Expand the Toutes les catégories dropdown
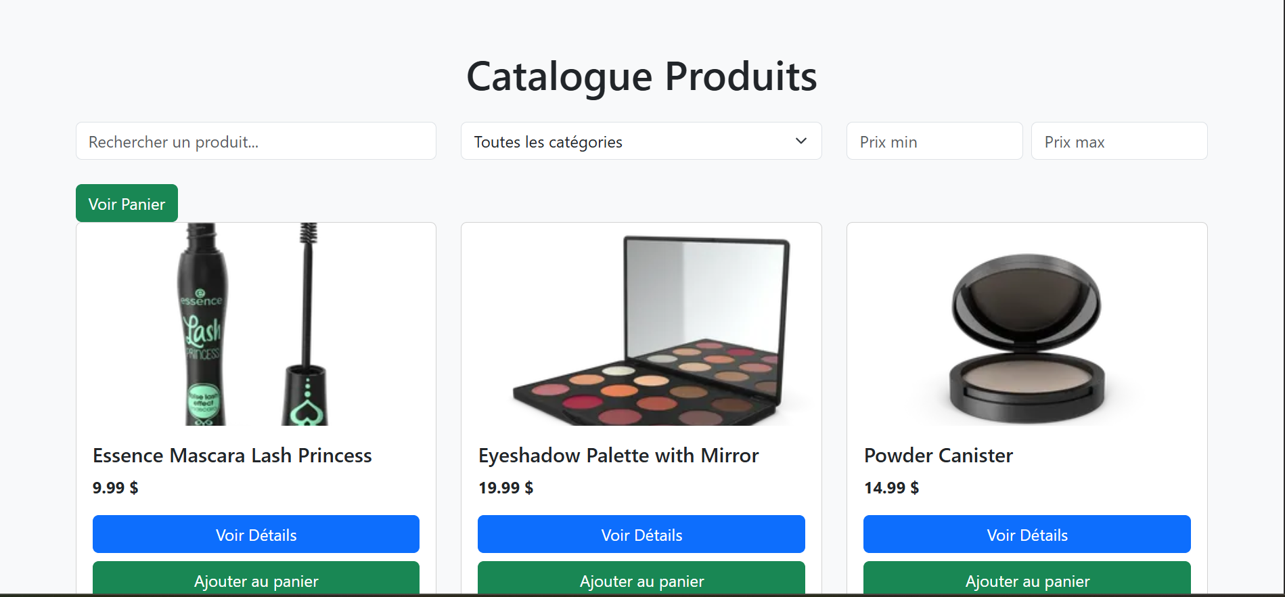The height and width of the screenshot is (597, 1285). (x=641, y=141)
